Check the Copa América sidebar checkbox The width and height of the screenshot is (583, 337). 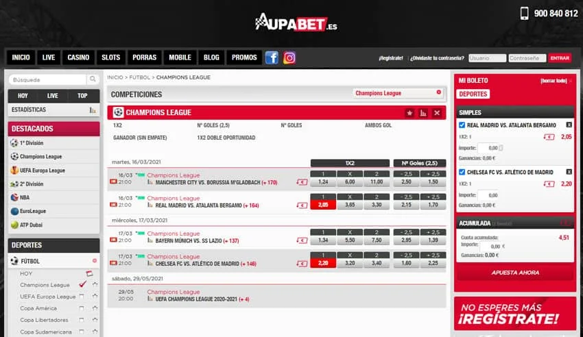[x=82, y=308]
